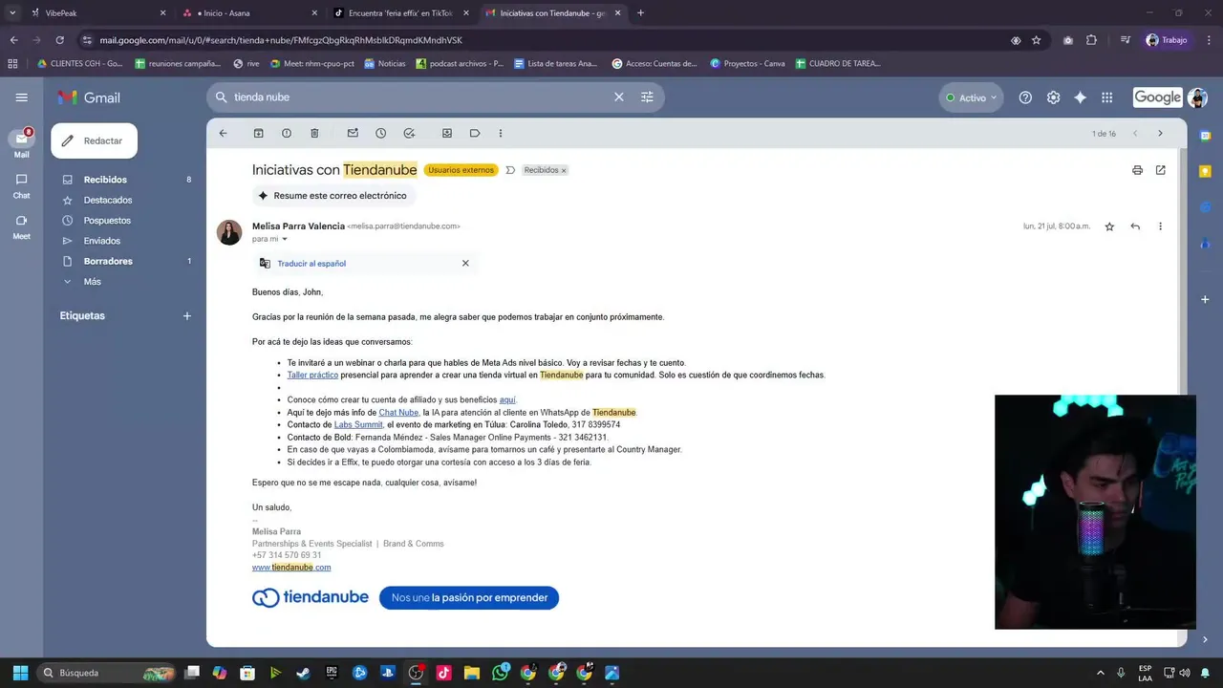This screenshot has width=1223, height=688.
Task: Open the aquí affiliate link
Action: [x=507, y=400]
